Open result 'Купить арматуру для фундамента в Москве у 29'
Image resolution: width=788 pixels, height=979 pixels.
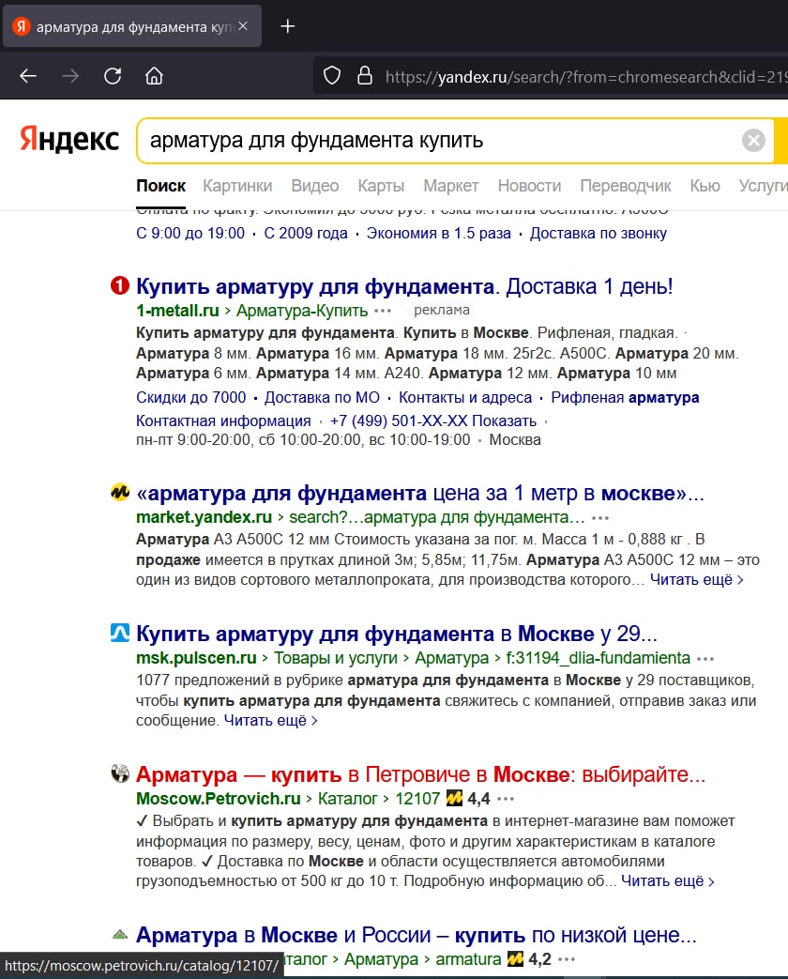(x=397, y=634)
